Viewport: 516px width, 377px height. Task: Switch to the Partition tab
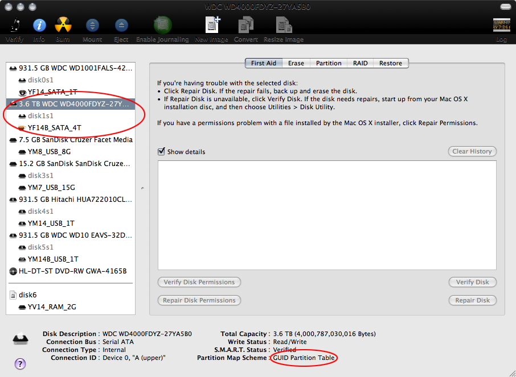pos(329,63)
